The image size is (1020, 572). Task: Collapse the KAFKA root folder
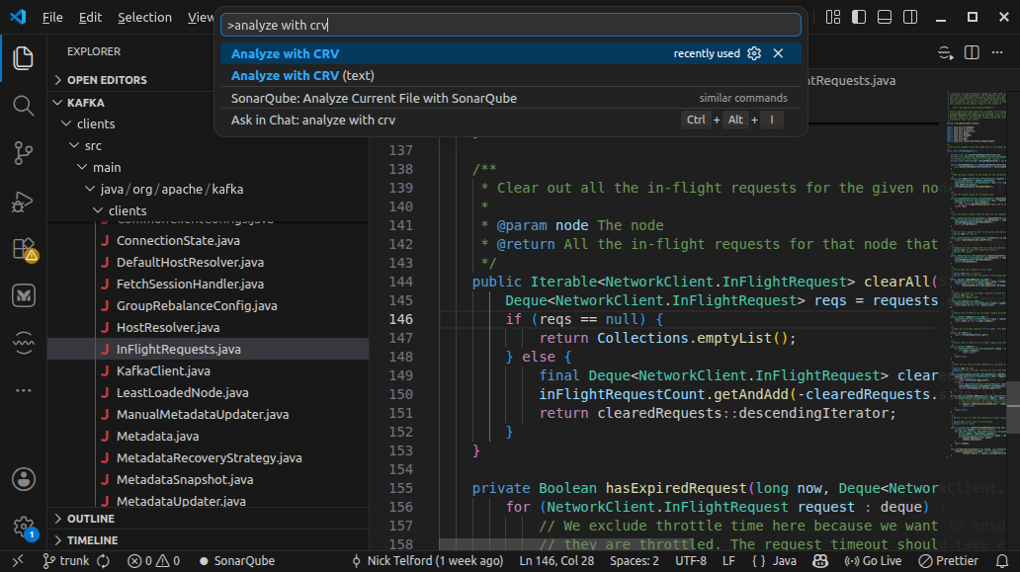coord(209,103)
